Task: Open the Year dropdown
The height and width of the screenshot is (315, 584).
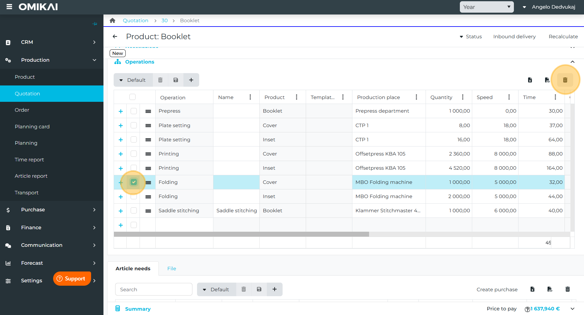Action: pyautogui.click(x=486, y=7)
